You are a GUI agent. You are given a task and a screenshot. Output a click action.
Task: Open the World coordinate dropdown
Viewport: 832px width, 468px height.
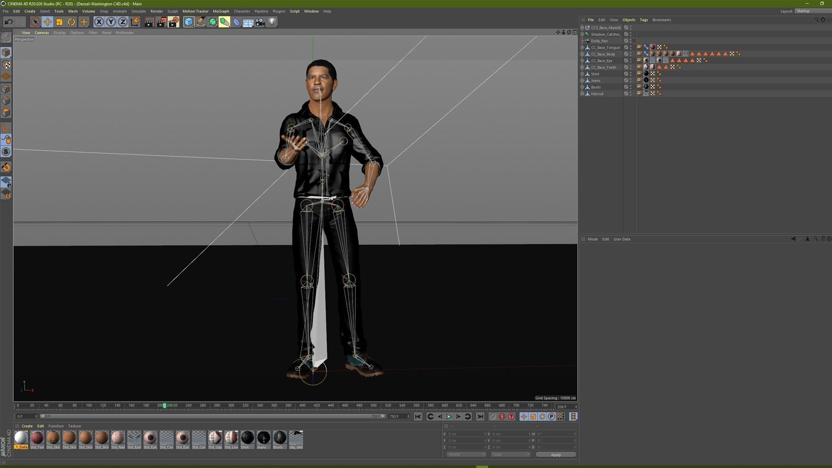466,455
